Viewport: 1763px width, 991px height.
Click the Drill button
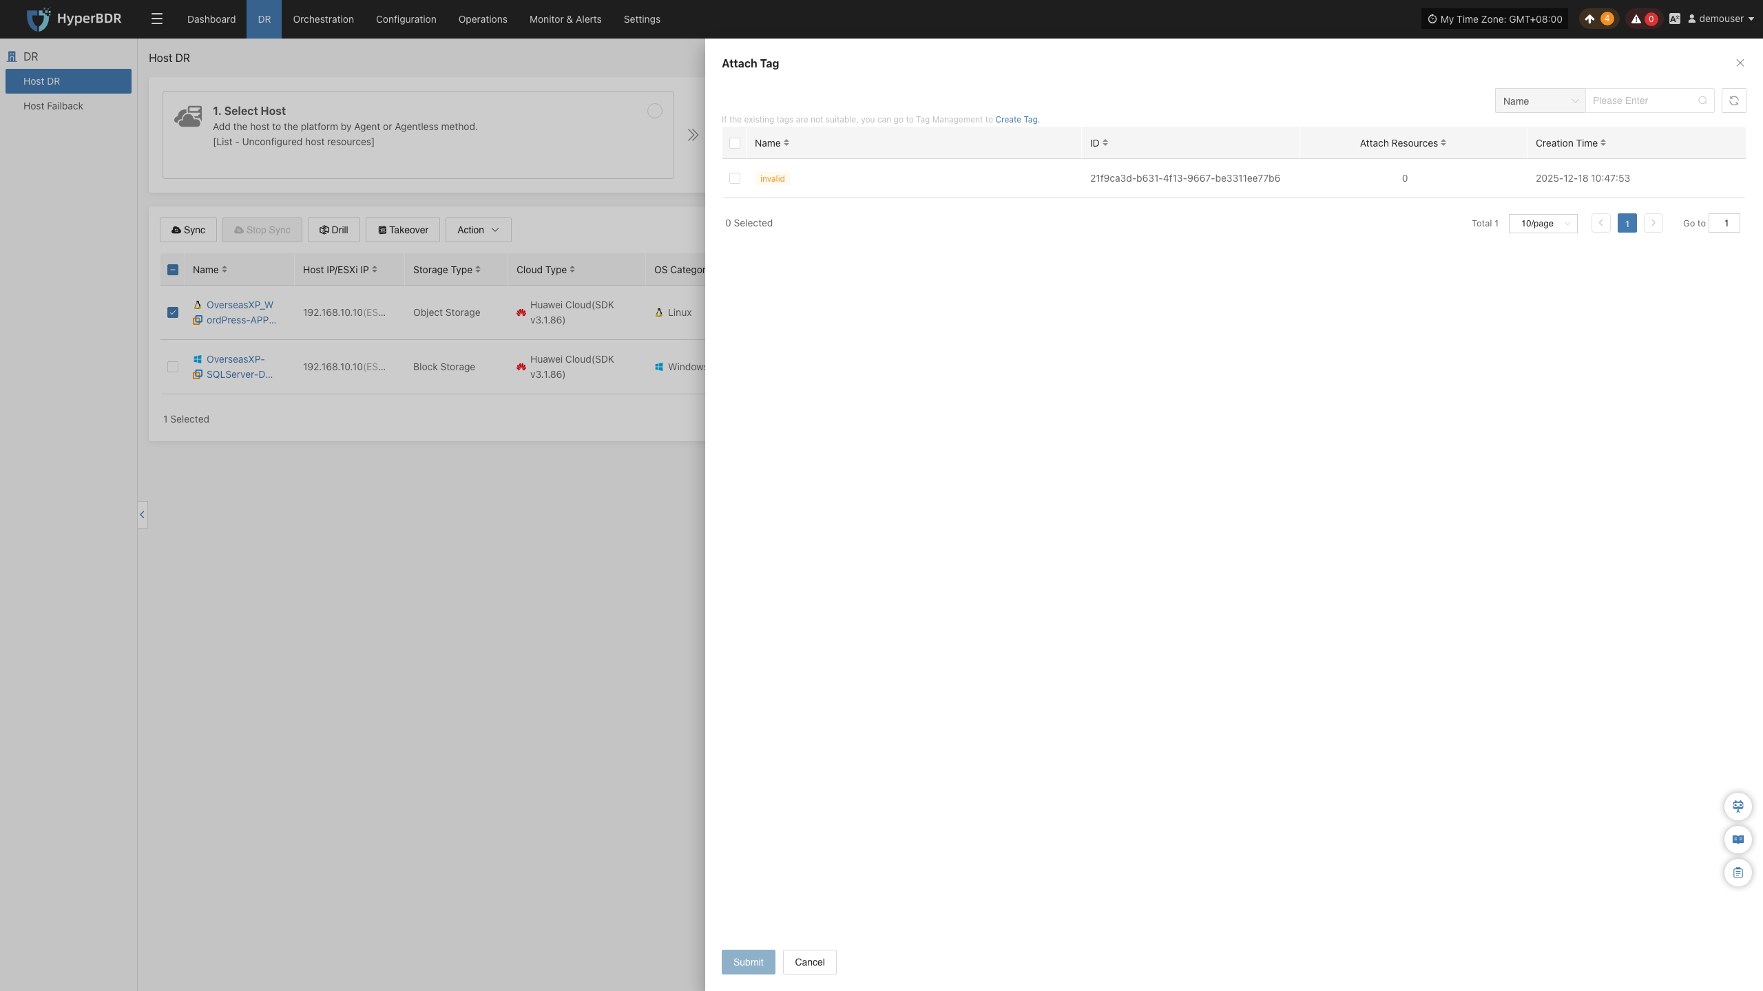click(334, 230)
